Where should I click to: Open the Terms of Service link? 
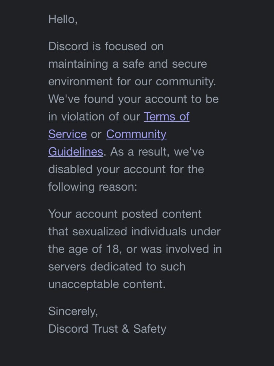[166, 116]
